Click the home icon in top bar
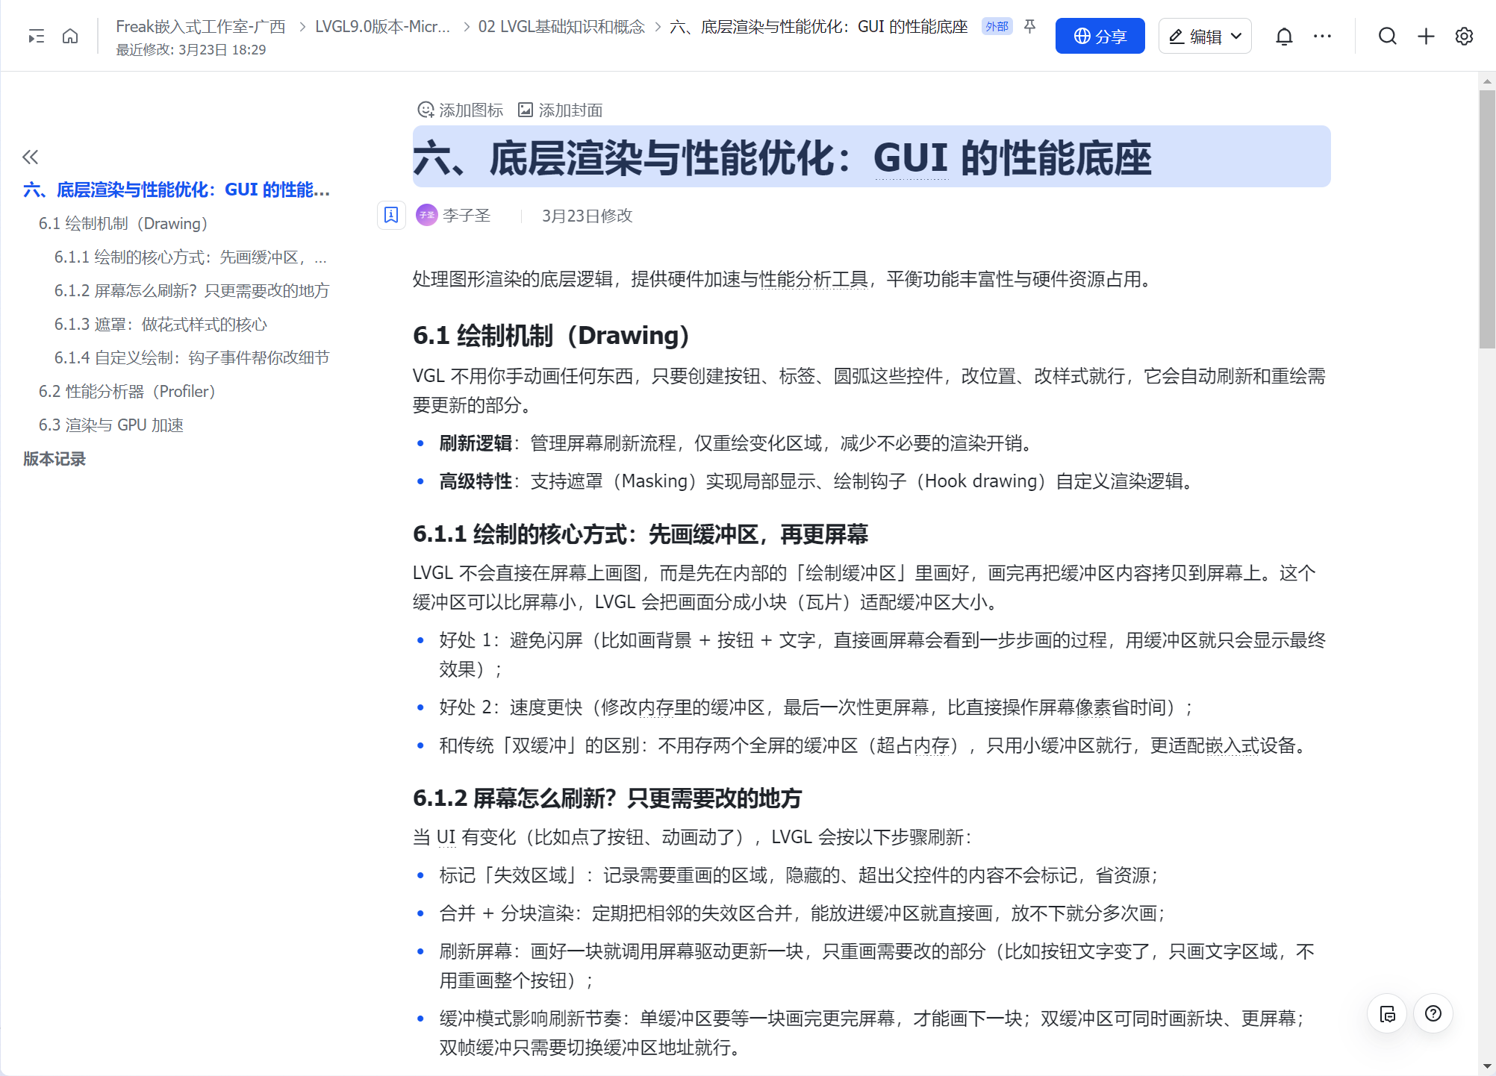This screenshot has height=1076, width=1496. pyautogui.click(x=70, y=36)
